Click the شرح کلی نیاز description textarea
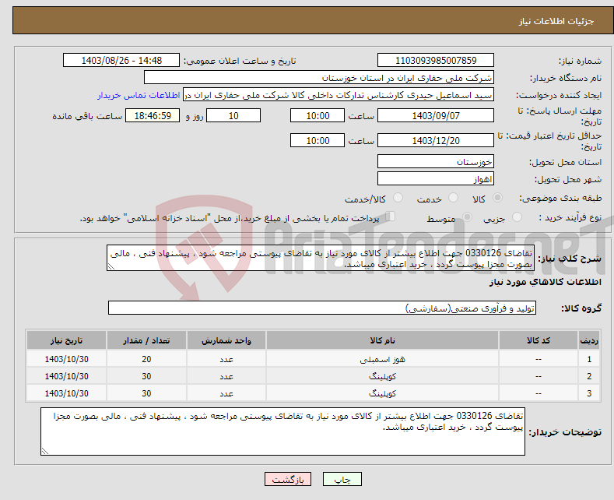614x500 pixels. (321, 258)
